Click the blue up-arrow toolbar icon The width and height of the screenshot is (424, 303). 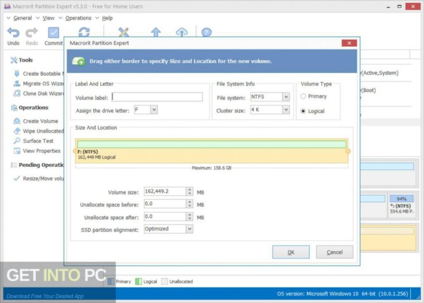click(x=156, y=32)
